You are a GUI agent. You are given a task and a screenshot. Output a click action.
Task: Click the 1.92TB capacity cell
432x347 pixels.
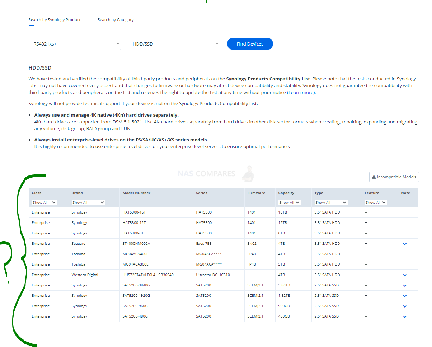pos(285,296)
